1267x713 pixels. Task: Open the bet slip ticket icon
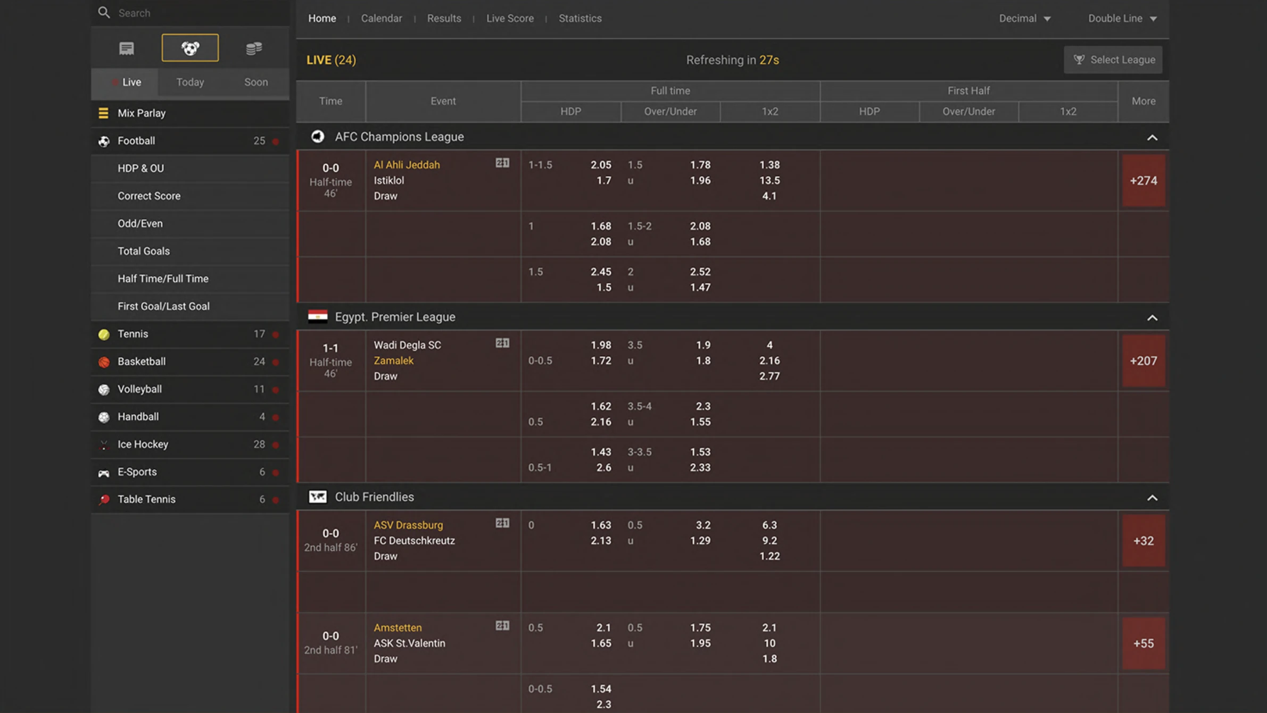click(x=127, y=48)
